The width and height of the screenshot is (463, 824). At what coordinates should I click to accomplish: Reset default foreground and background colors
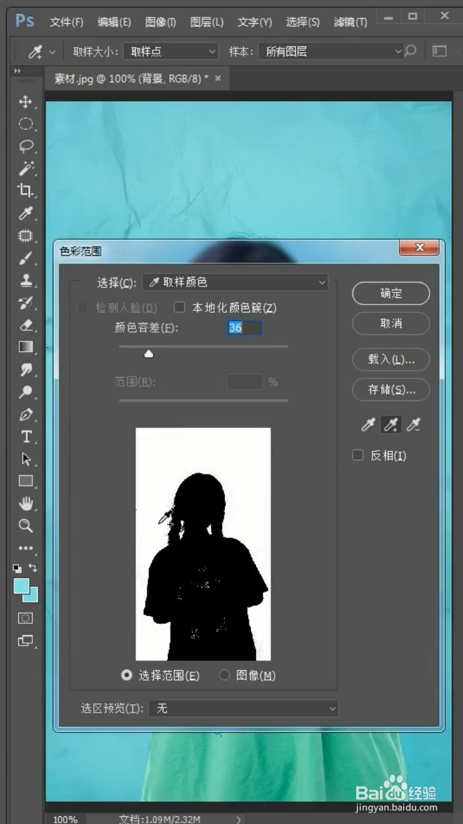(17, 568)
